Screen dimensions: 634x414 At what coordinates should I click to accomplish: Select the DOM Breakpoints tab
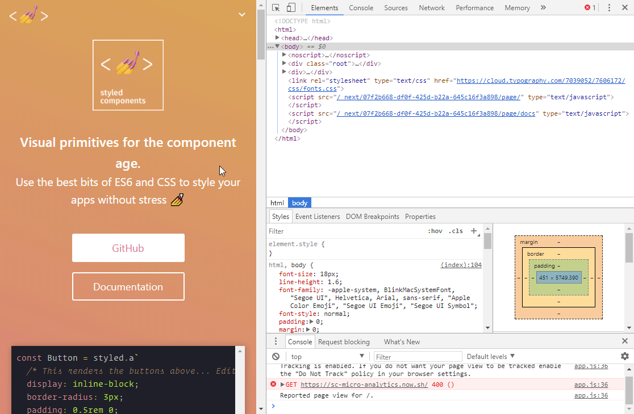pyautogui.click(x=373, y=216)
